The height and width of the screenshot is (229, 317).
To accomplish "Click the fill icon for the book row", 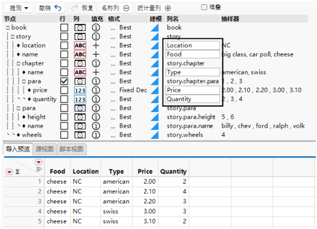I will (x=96, y=27).
